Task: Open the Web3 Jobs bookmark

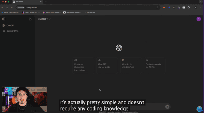Action: click(x=52, y=12)
